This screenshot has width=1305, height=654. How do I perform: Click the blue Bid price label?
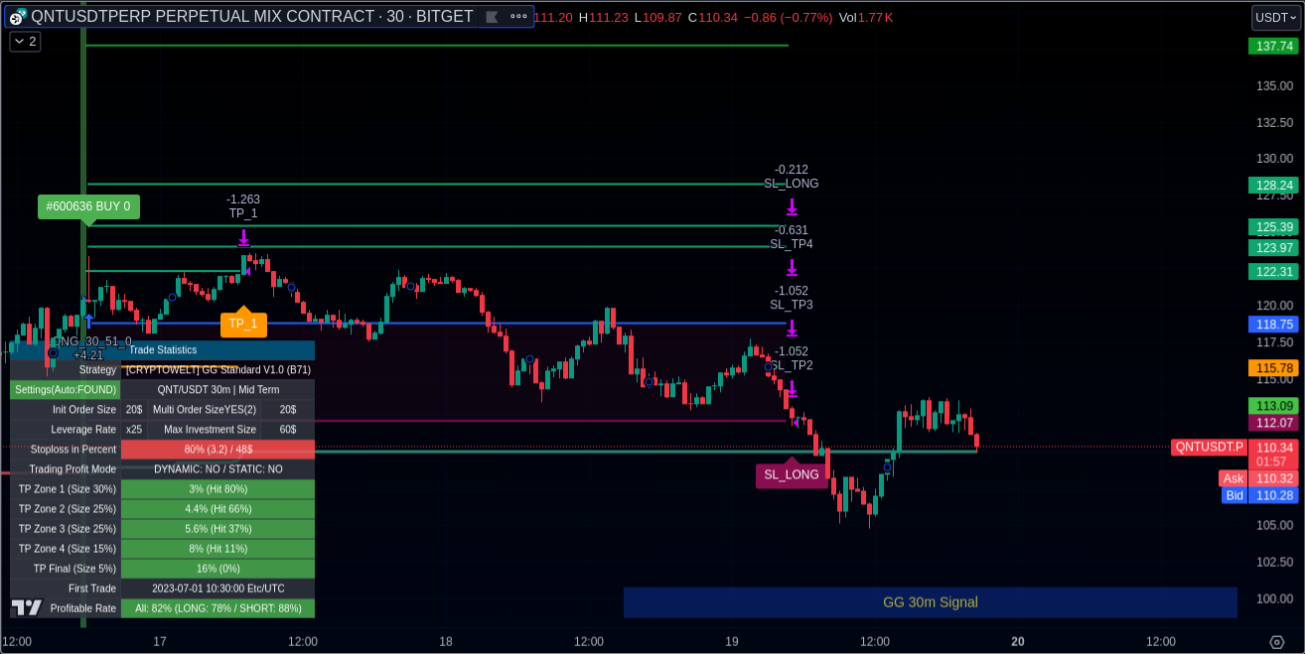pos(1233,495)
